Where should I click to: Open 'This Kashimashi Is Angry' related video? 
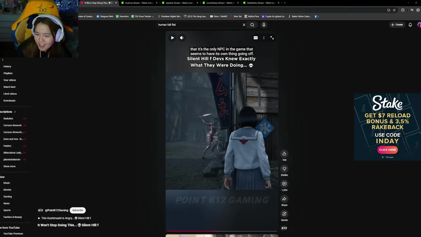point(64,218)
